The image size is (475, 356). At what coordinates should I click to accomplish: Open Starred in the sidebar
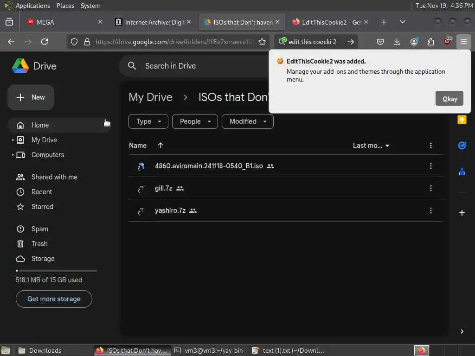(60, 207)
